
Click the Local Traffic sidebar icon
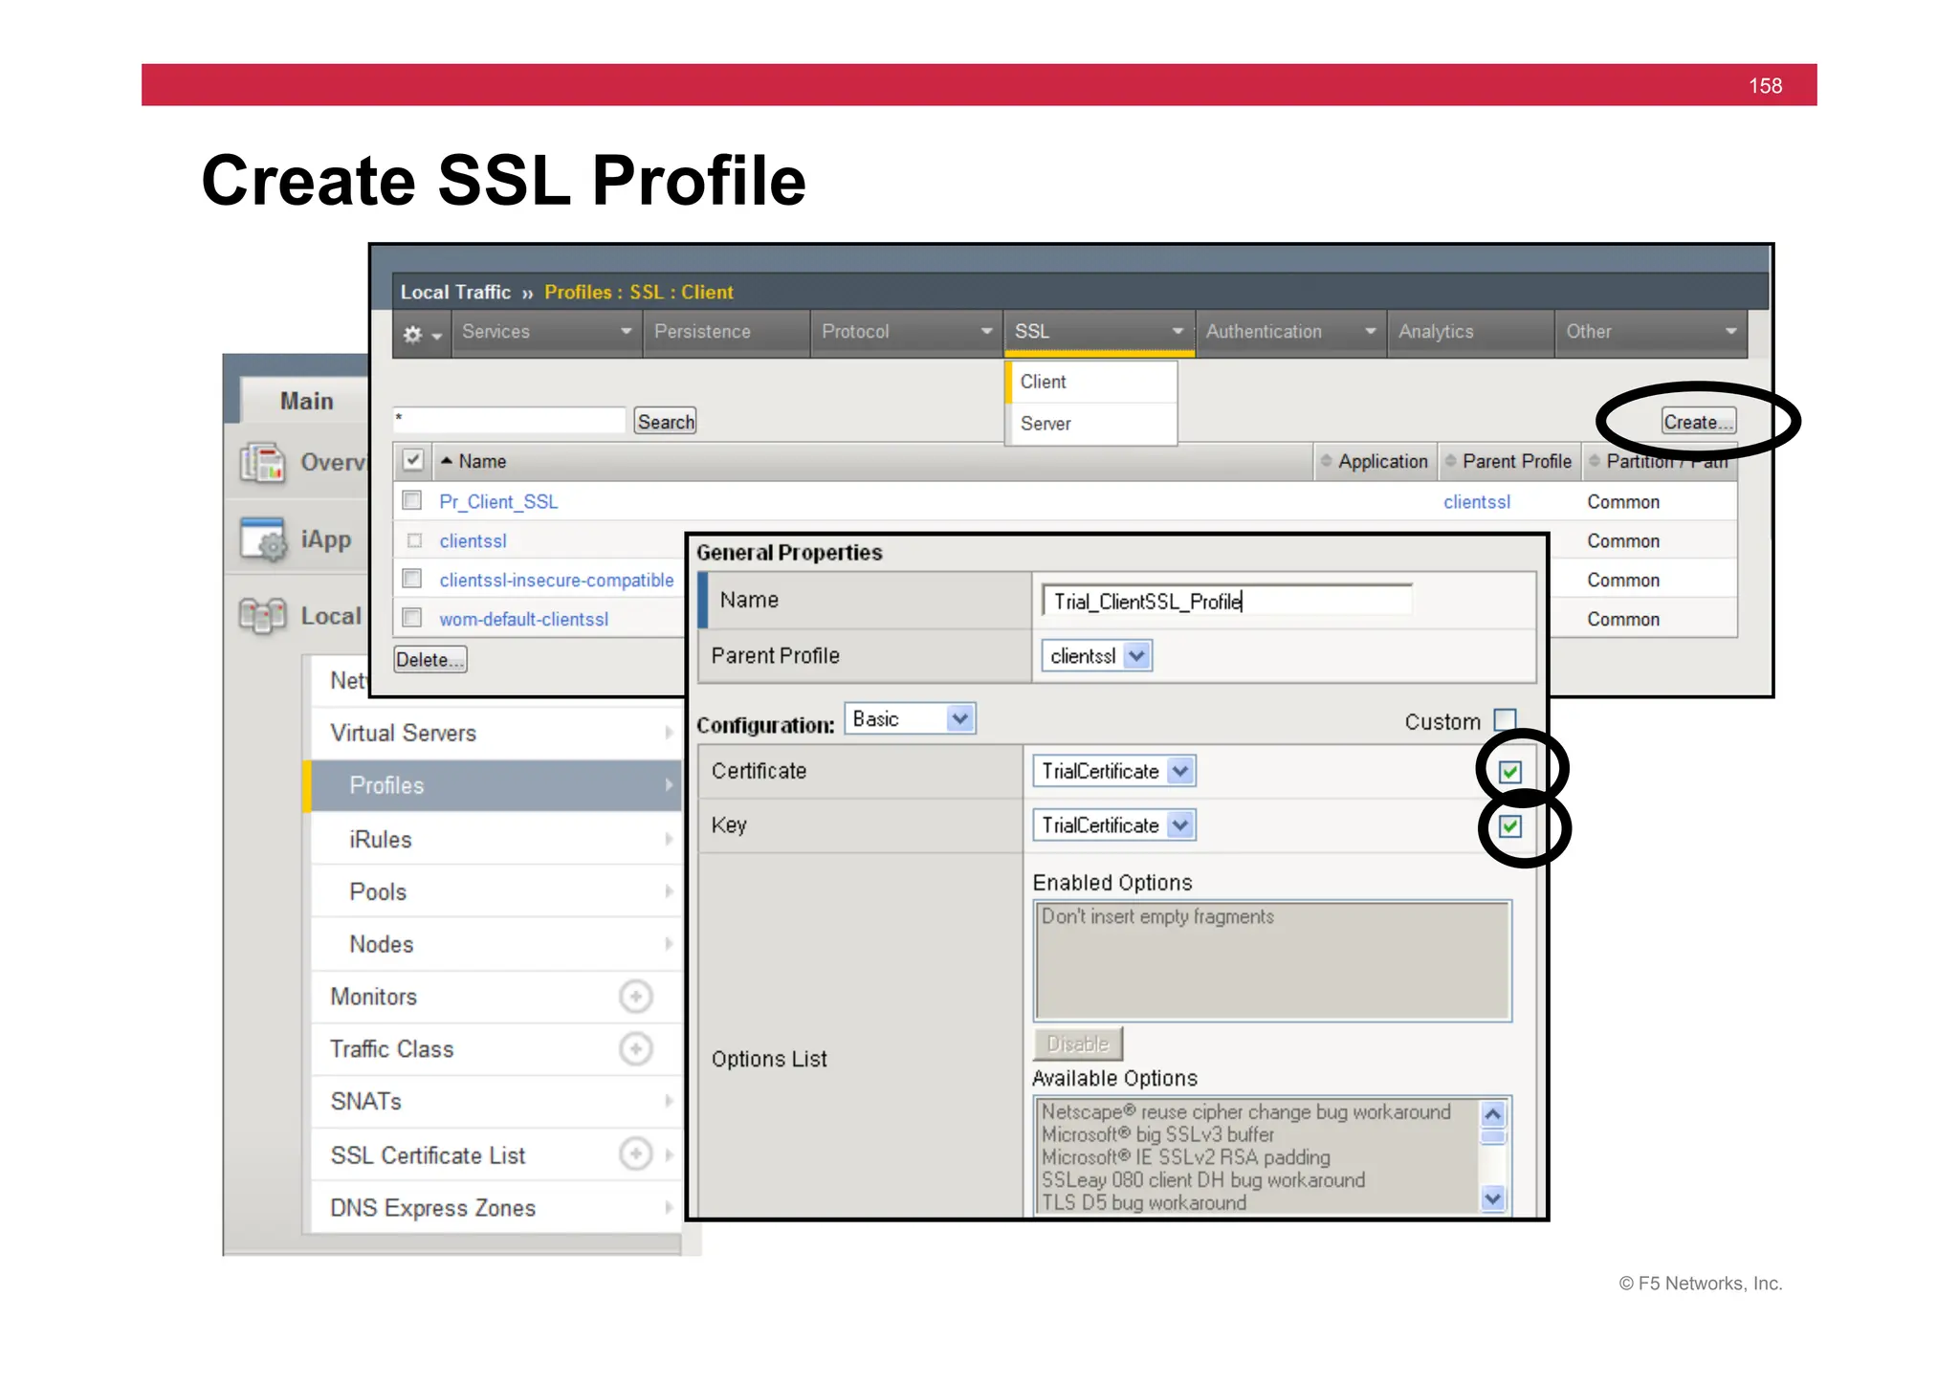coord(262,616)
